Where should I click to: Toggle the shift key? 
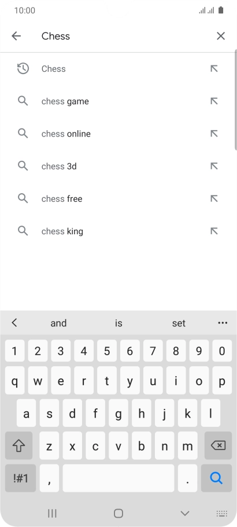click(19, 445)
